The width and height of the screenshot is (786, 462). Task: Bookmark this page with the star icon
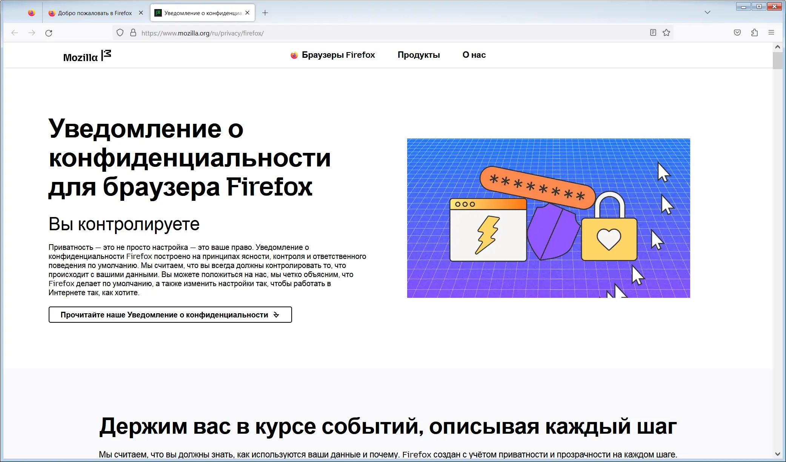tap(666, 32)
